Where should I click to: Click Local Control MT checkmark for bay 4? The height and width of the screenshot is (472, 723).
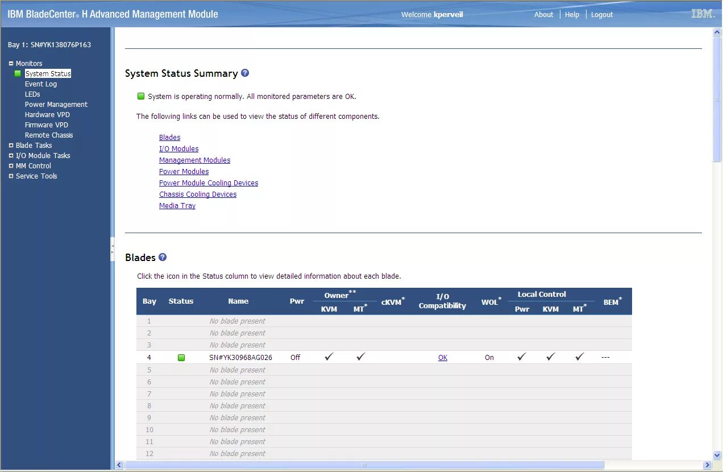579,357
